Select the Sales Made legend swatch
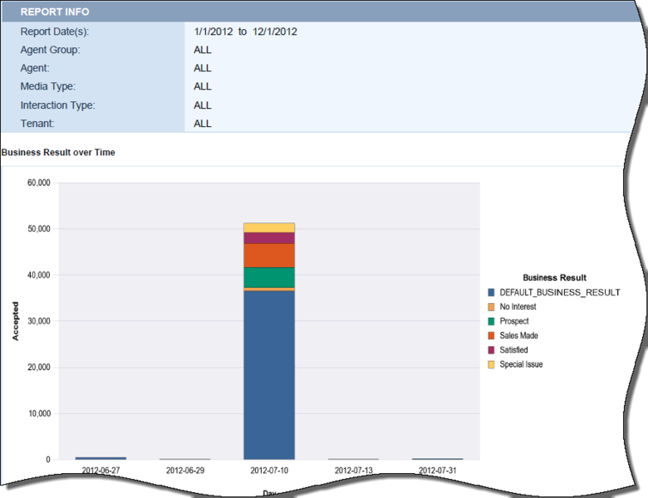 tap(492, 335)
